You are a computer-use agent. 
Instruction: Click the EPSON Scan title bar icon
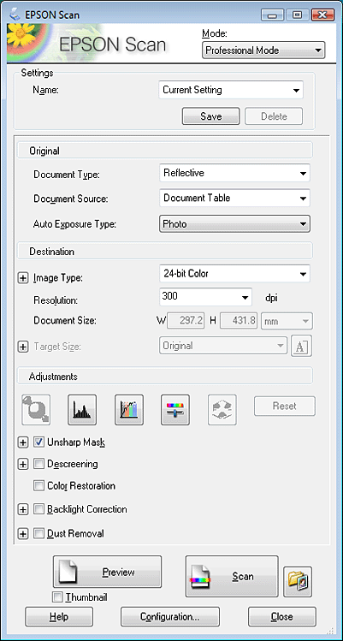point(15,15)
